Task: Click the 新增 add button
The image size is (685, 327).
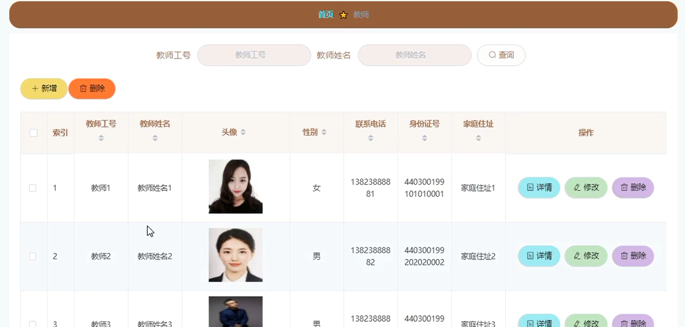Action: pyautogui.click(x=44, y=89)
